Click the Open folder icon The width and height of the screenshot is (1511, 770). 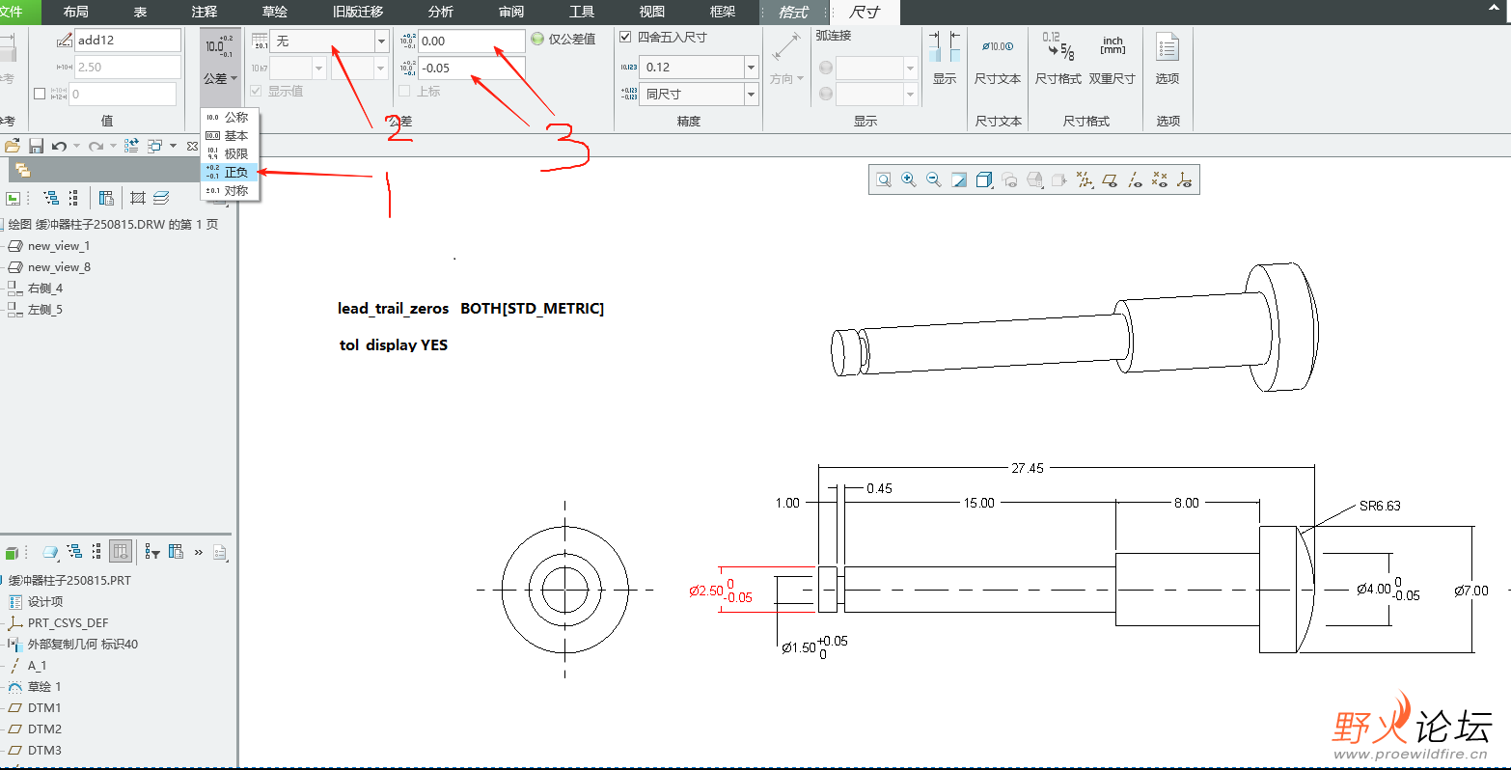point(13,146)
